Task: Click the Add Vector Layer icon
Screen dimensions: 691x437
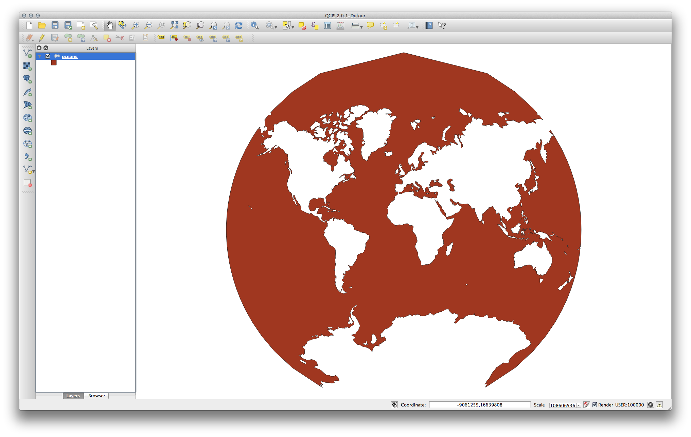Action: [x=28, y=53]
